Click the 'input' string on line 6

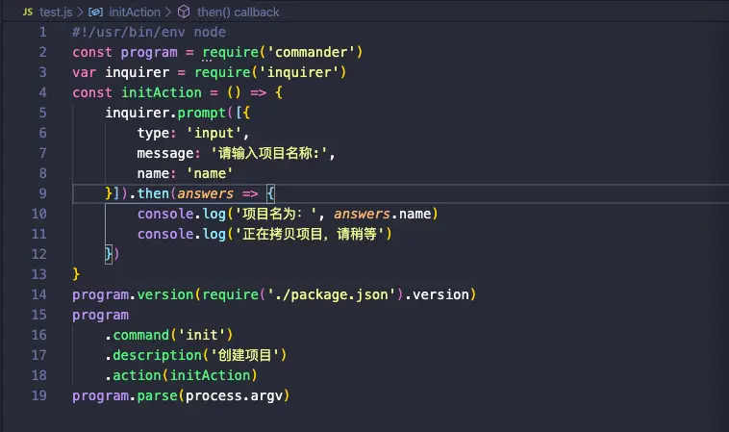click(214, 133)
